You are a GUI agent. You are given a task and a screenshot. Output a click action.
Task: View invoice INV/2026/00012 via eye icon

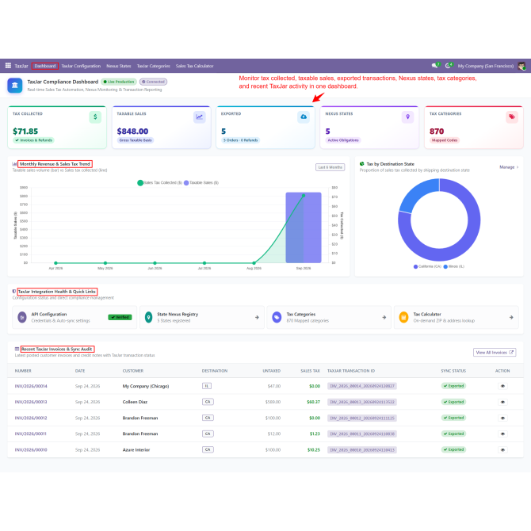(502, 418)
